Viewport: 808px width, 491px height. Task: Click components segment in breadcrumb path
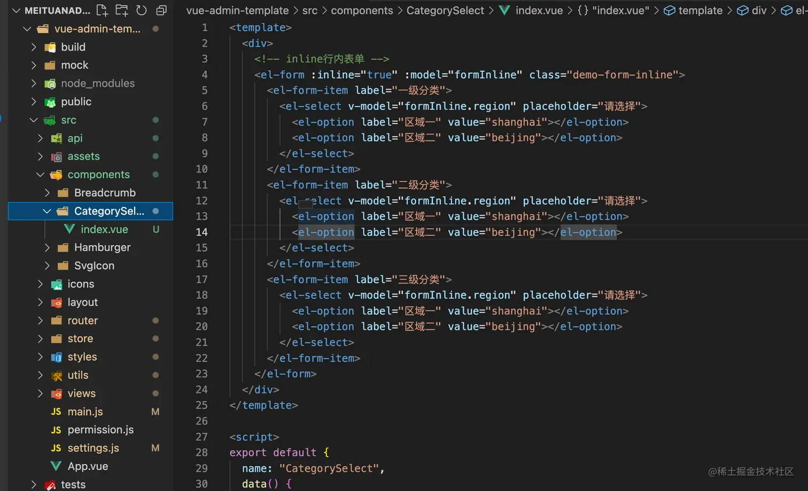point(362,10)
